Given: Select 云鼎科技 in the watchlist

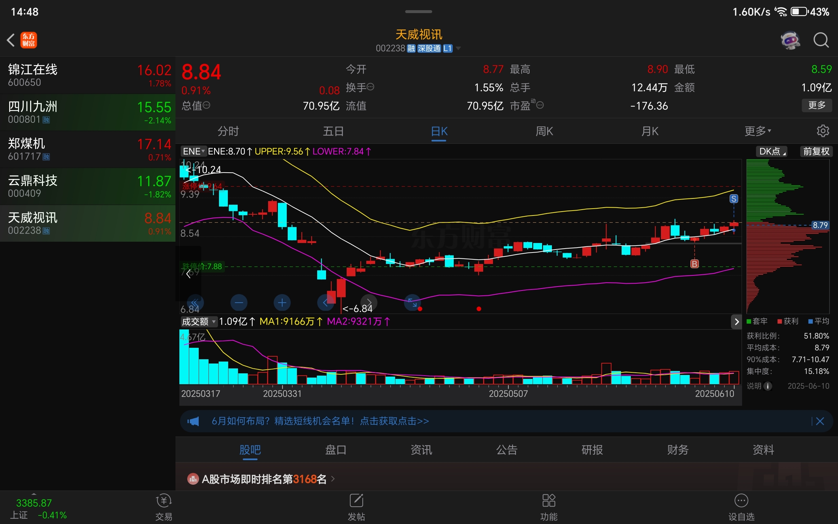Looking at the screenshot, I should 88,186.
